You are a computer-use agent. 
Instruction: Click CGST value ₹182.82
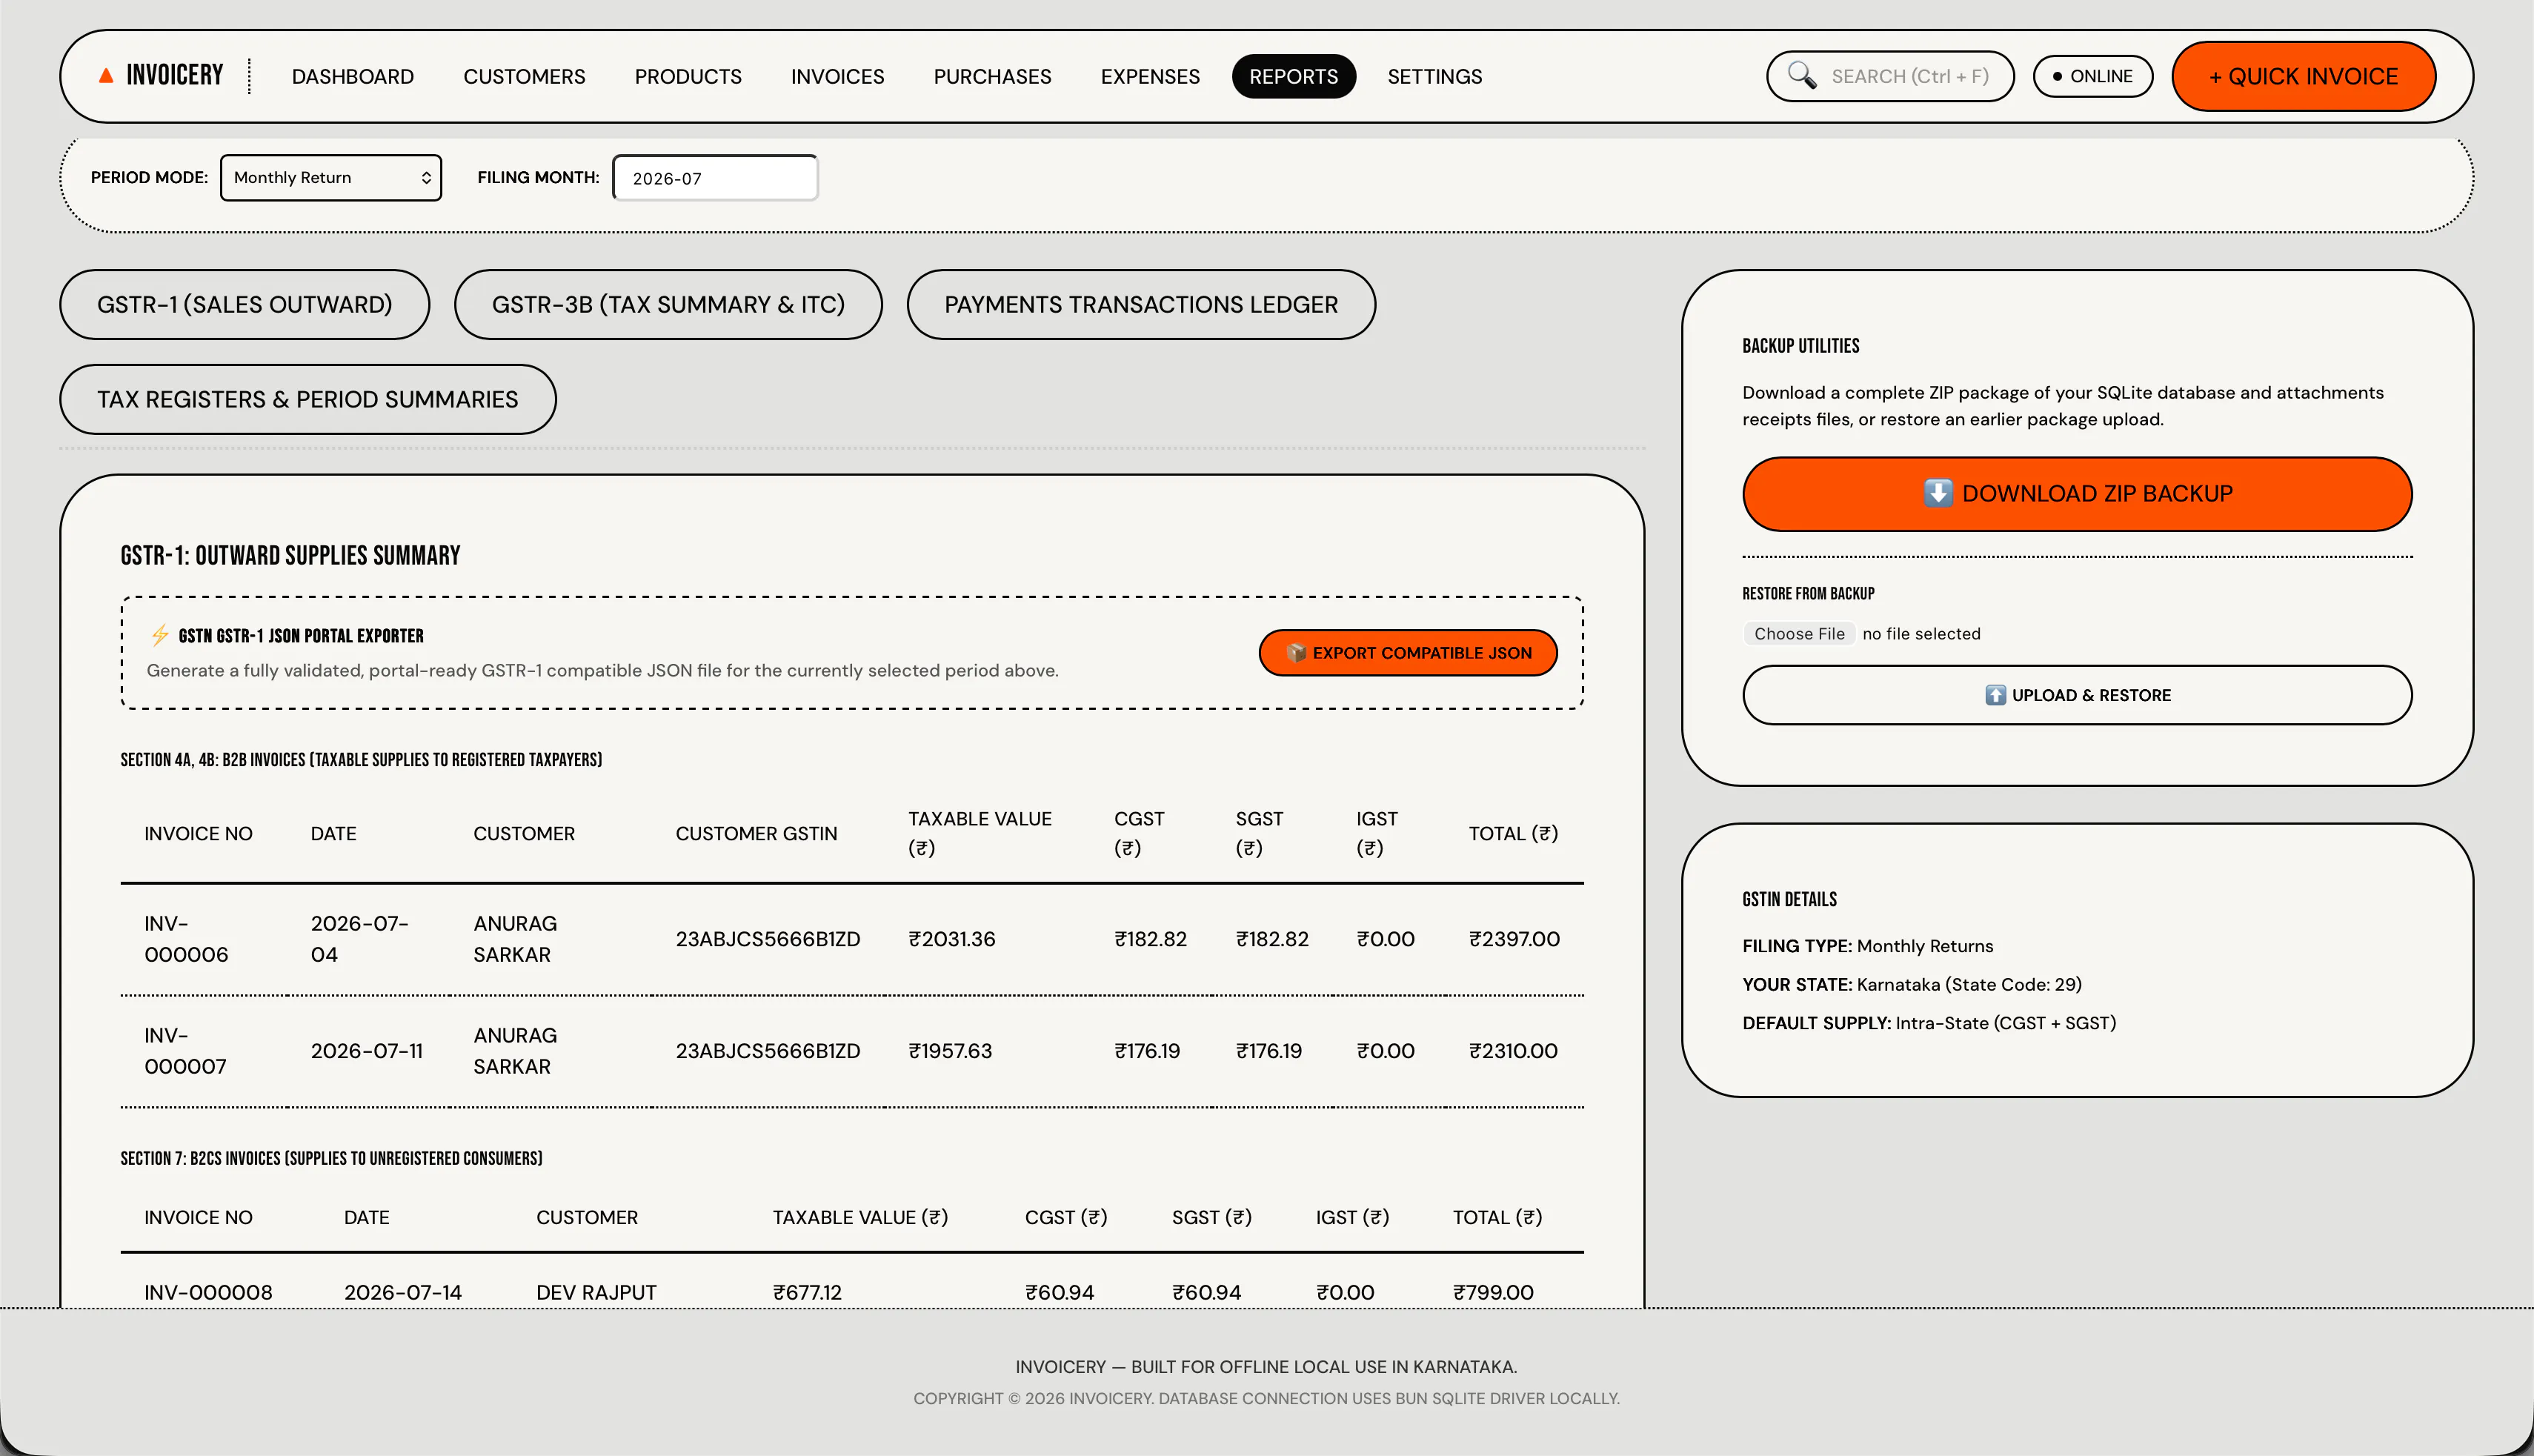(x=1151, y=939)
